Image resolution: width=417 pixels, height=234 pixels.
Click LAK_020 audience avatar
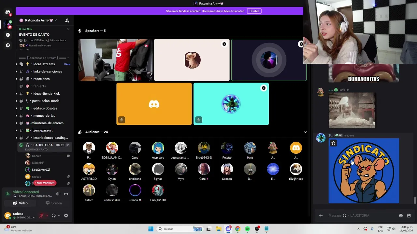[158, 190]
